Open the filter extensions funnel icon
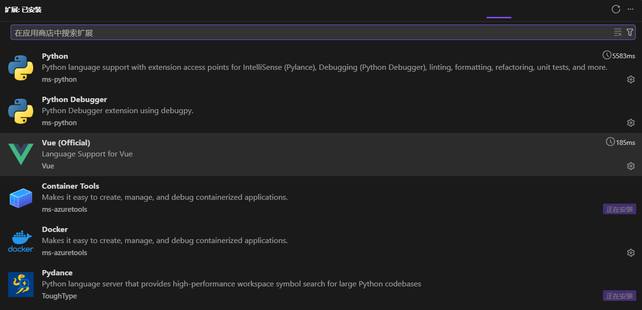The width and height of the screenshot is (642, 310). pos(630,32)
